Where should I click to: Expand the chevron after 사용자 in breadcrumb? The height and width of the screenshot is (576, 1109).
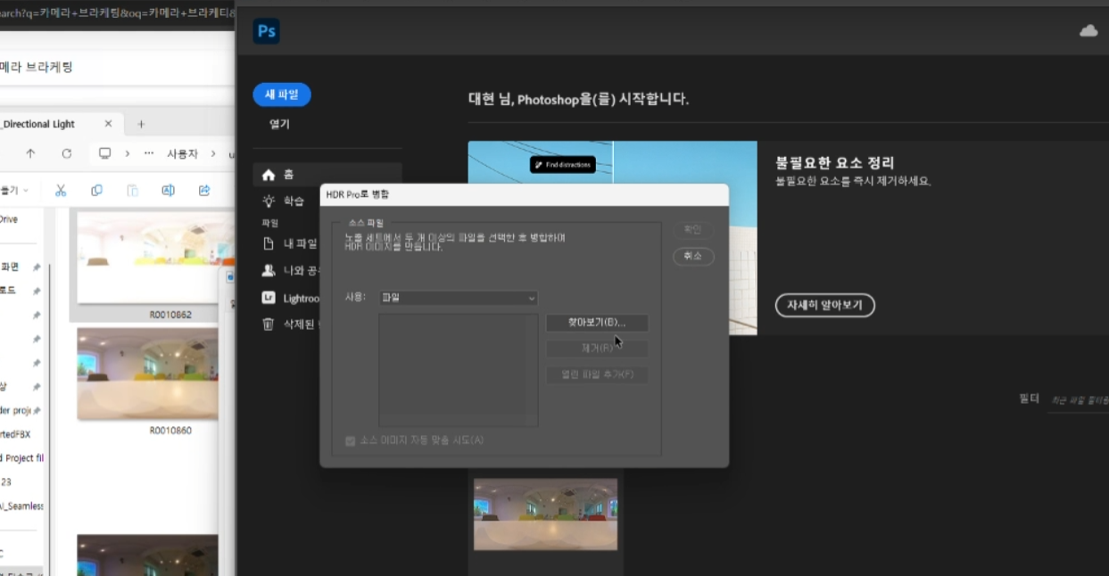point(213,153)
